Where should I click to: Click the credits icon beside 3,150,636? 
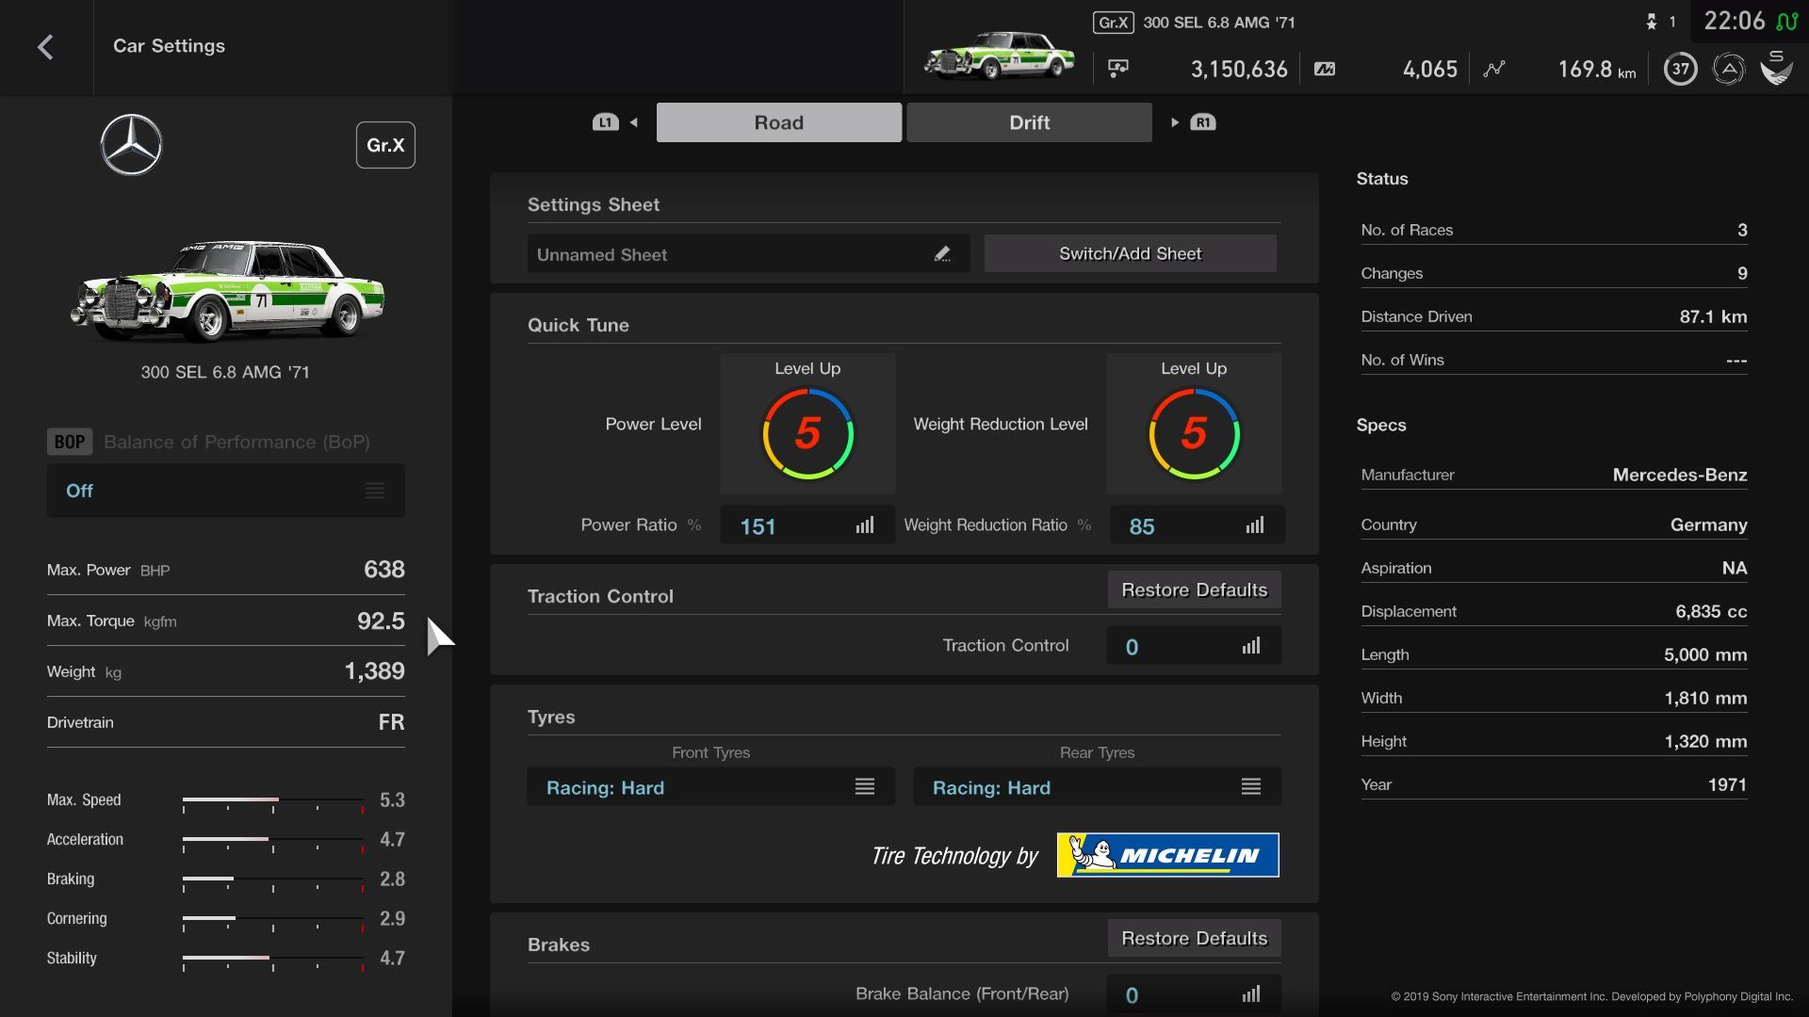(1118, 69)
